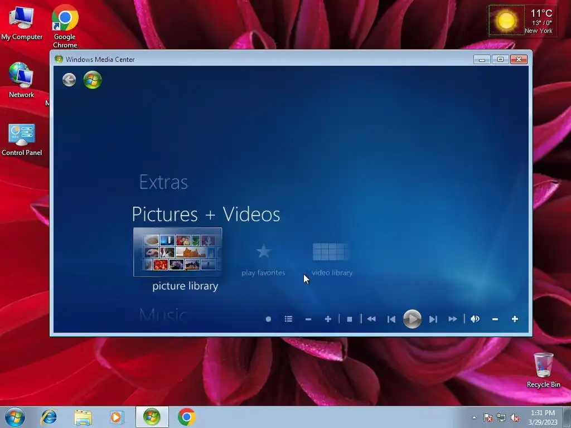Click the rewind button
The image size is (571, 428).
point(371,319)
